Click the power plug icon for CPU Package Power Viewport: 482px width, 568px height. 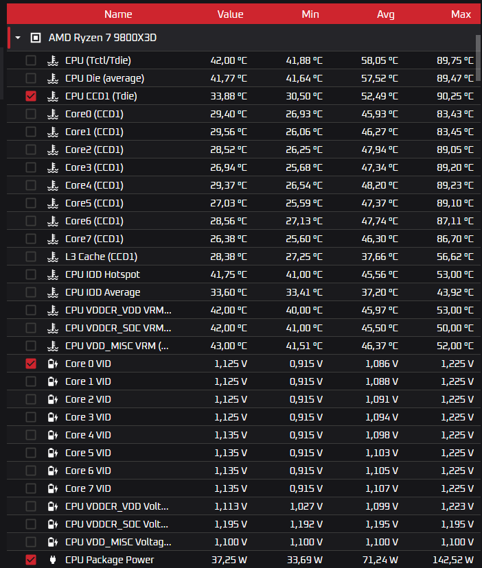pyautogui.click(x=53, y=560)
